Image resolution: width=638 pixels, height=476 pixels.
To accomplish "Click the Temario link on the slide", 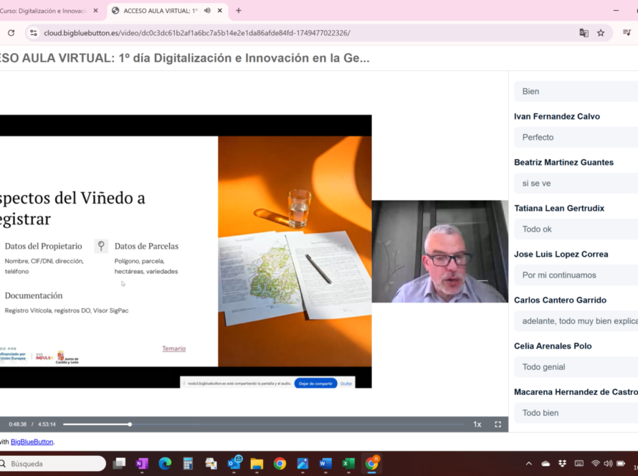I will (x=173, y=348).
